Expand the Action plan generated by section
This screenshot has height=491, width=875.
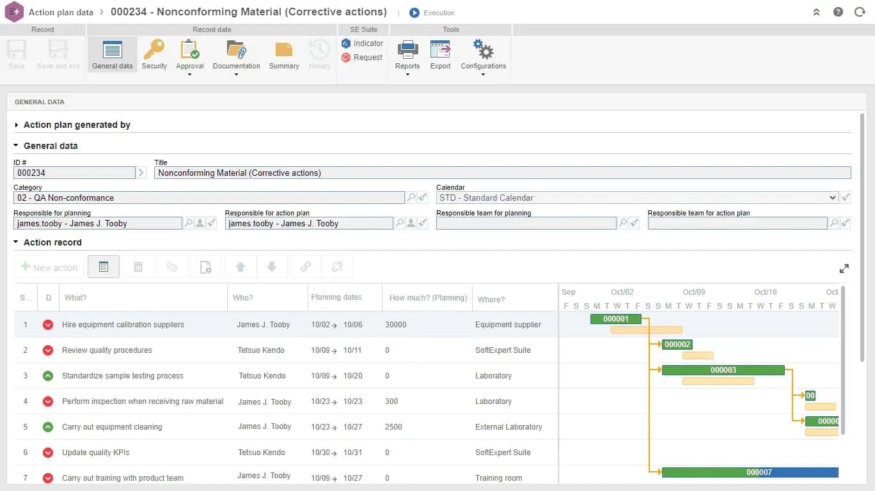point(17,125)
